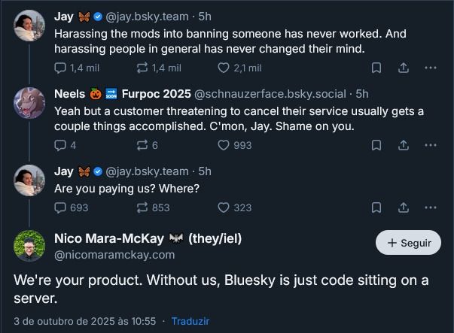Reply to Neels' post about customers
Screen dimensions: 454x333
[61, 145]
